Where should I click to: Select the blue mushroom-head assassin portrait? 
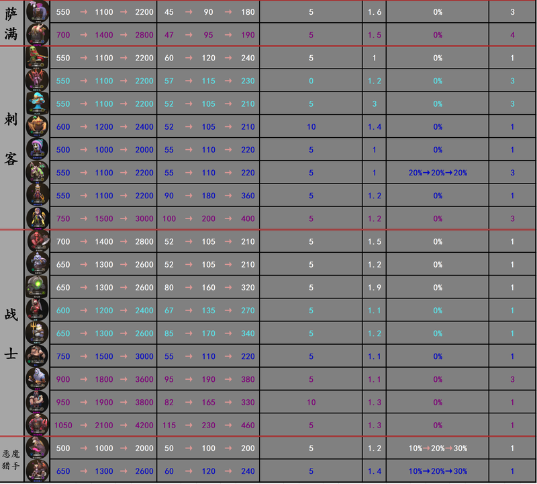click(x=37, y=104)
